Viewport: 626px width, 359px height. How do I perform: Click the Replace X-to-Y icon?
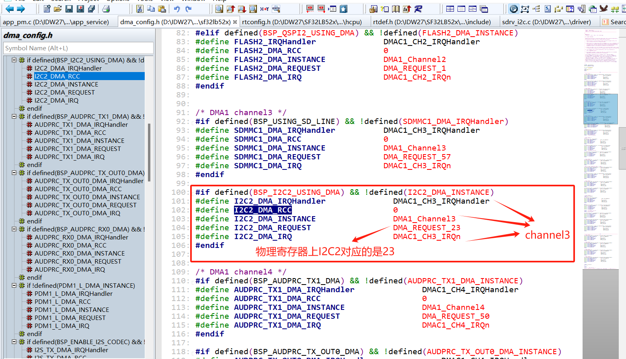coord(264,8)
